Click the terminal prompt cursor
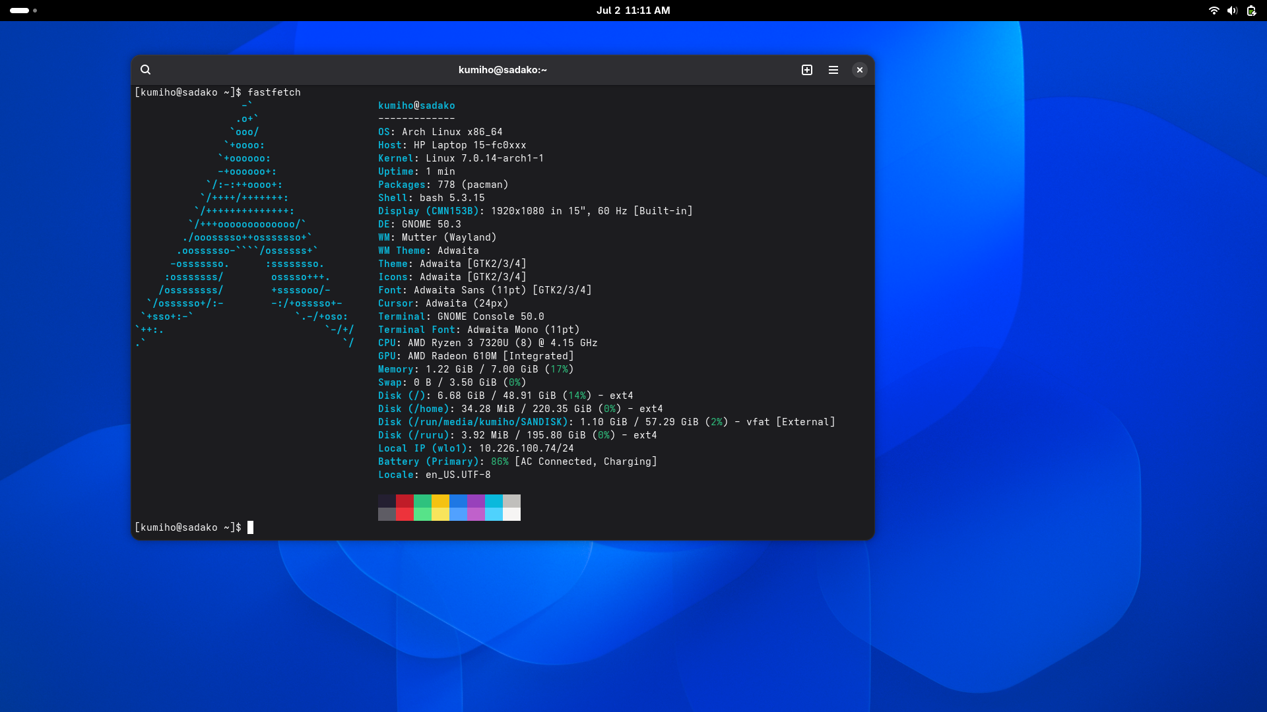 pos(250,527)
